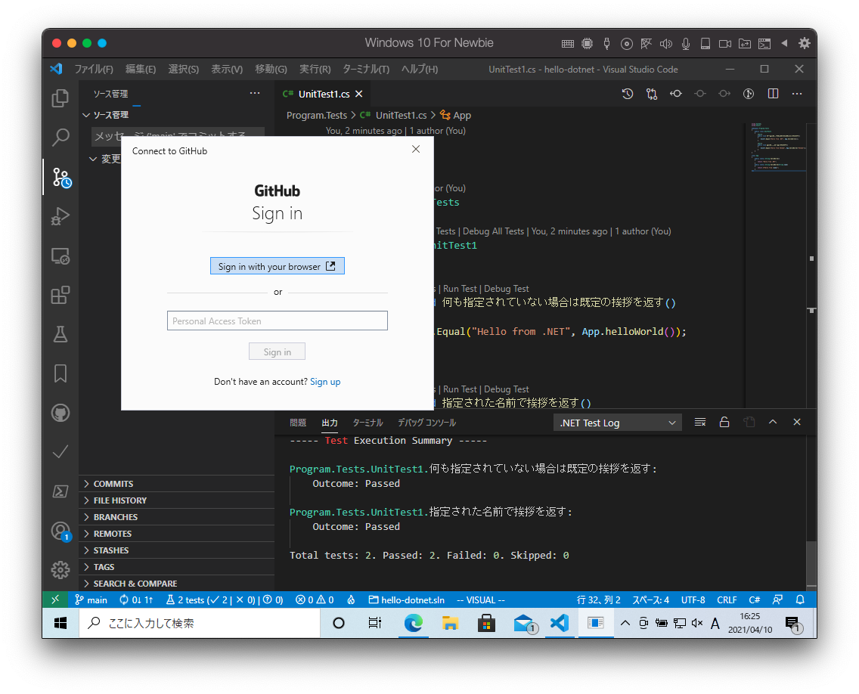This screenshot has width=859, height=694.
Task: Expand the FILE HISTORY section
Action: (119, 500)
